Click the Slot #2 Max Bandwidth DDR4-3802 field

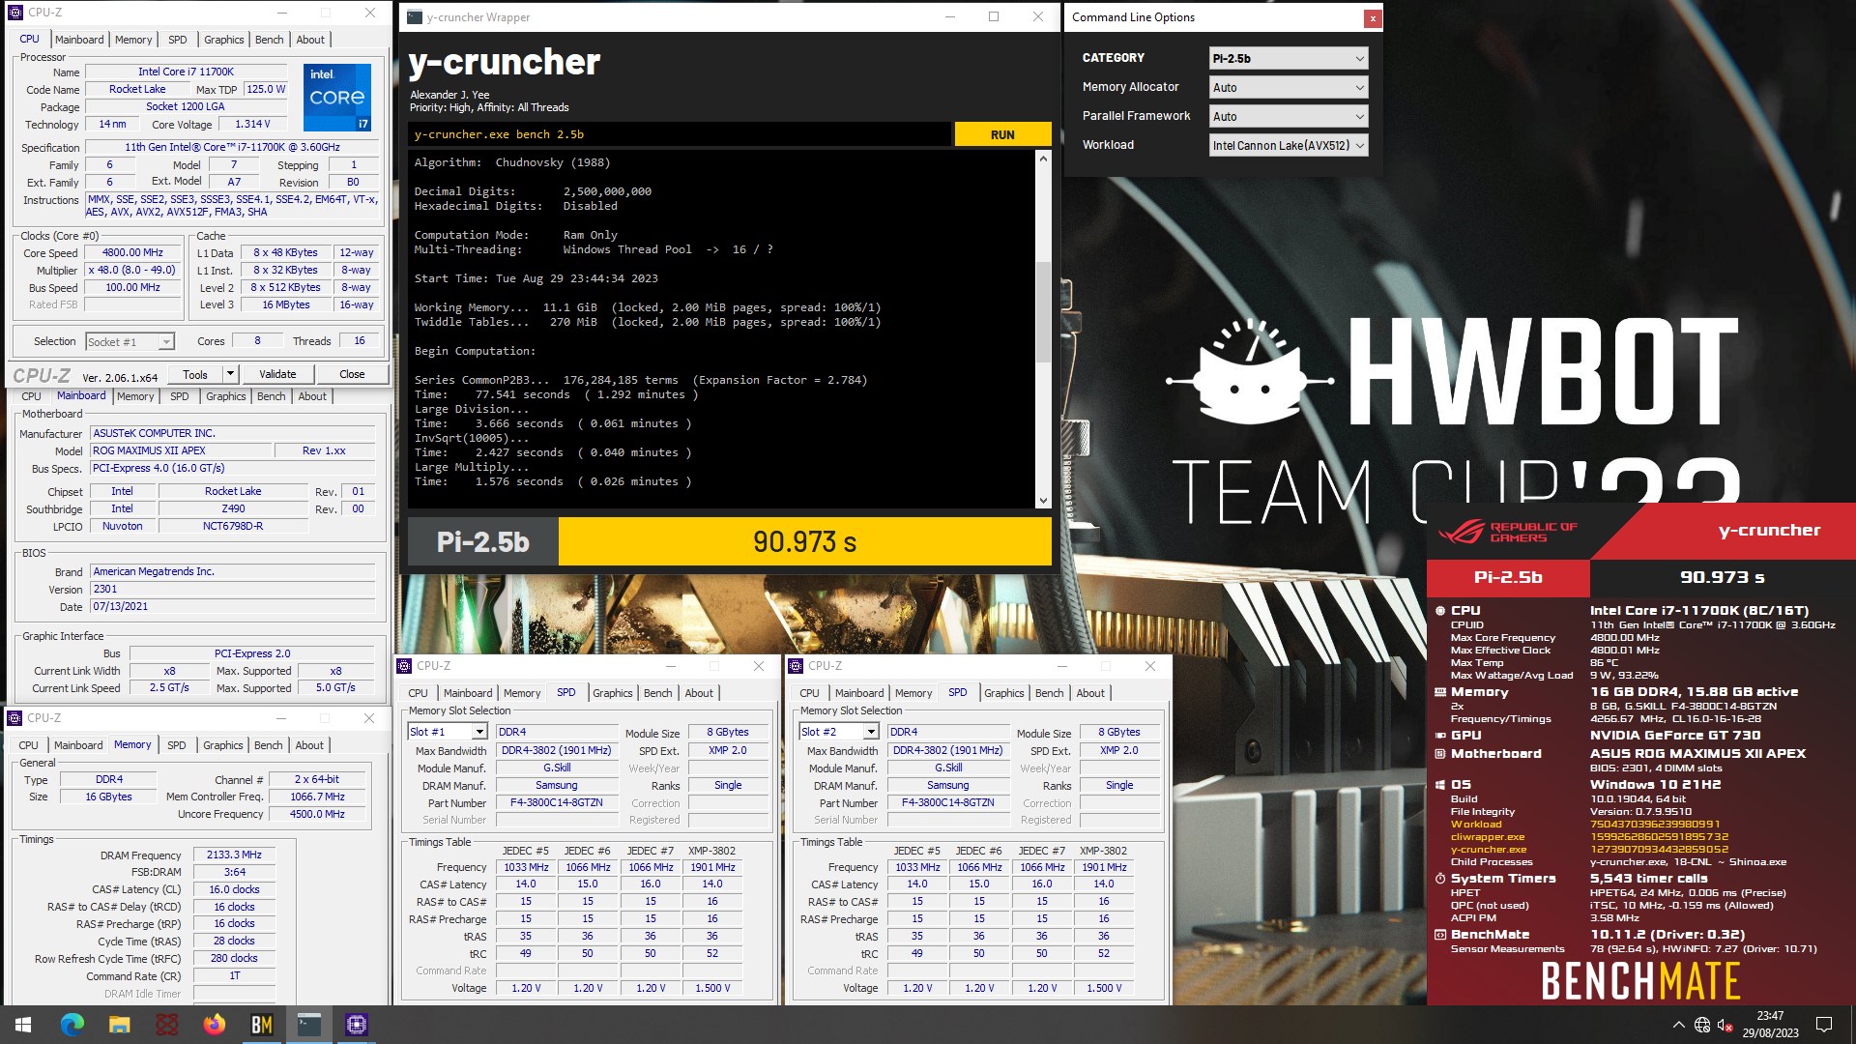(948, 750)
